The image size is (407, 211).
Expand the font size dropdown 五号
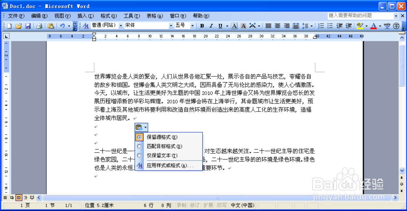point(193,26)
